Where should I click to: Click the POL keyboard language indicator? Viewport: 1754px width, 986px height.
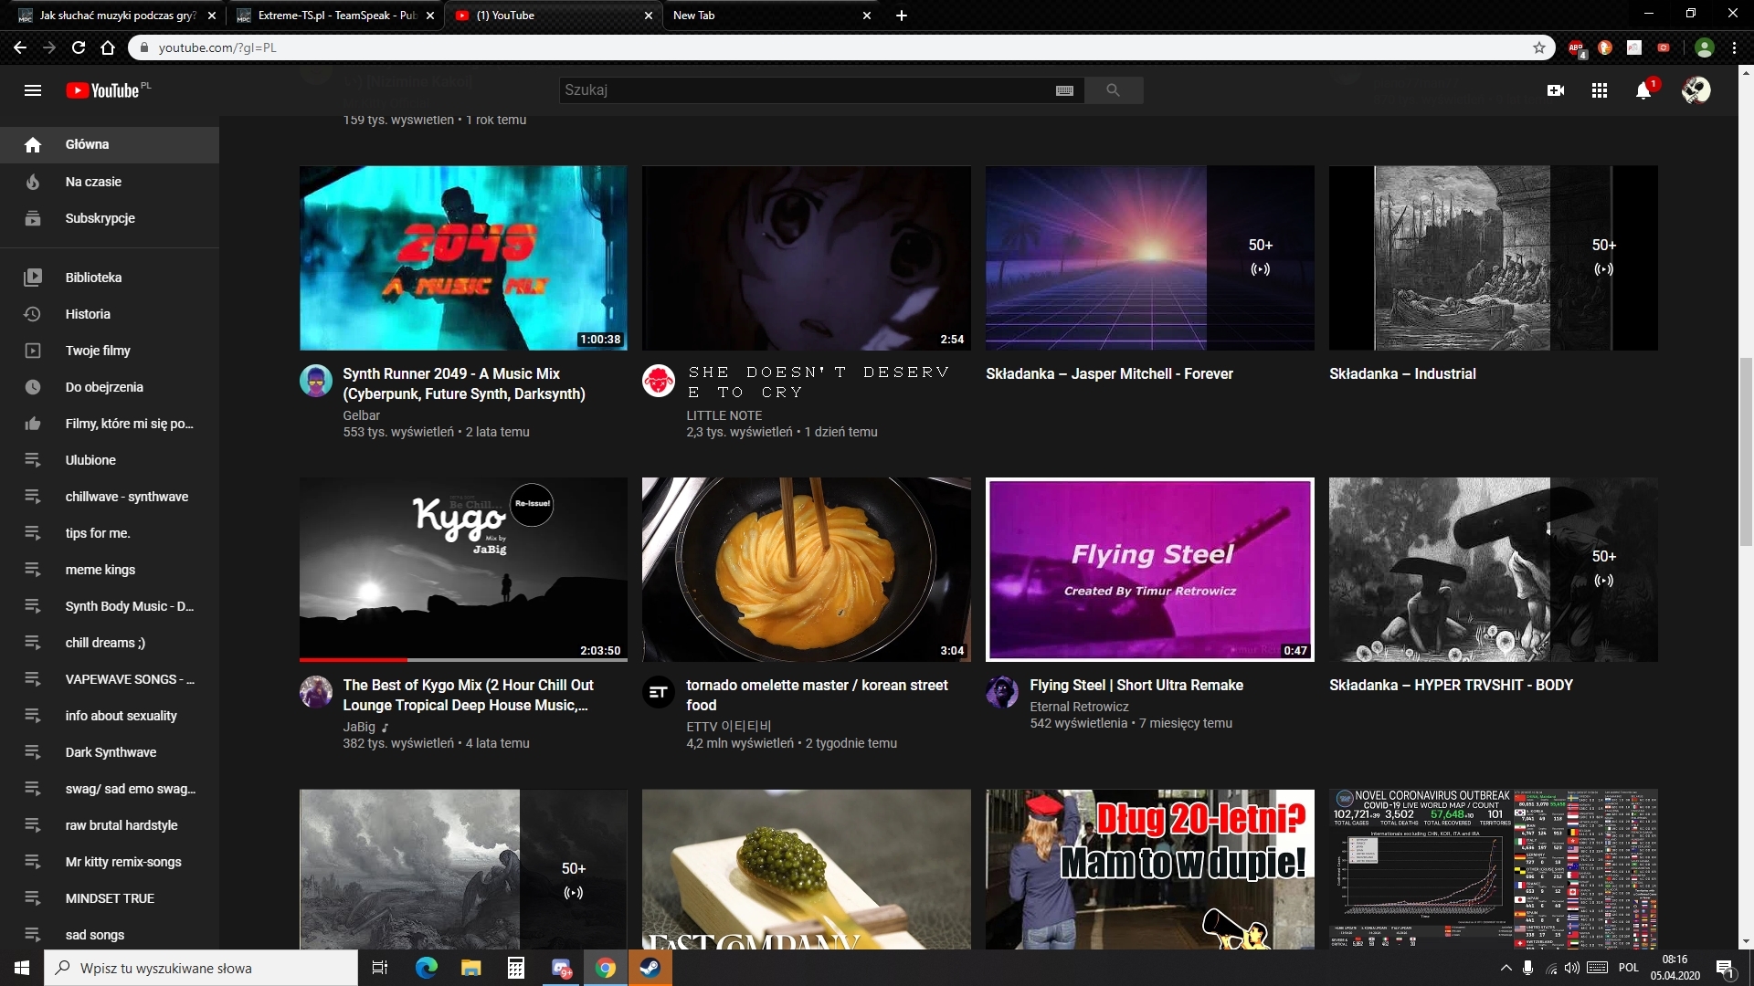point(1629,968)
